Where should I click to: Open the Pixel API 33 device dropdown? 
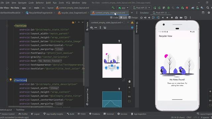tap(141, 8)
